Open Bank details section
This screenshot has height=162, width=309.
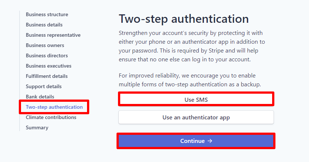[40, 97]
